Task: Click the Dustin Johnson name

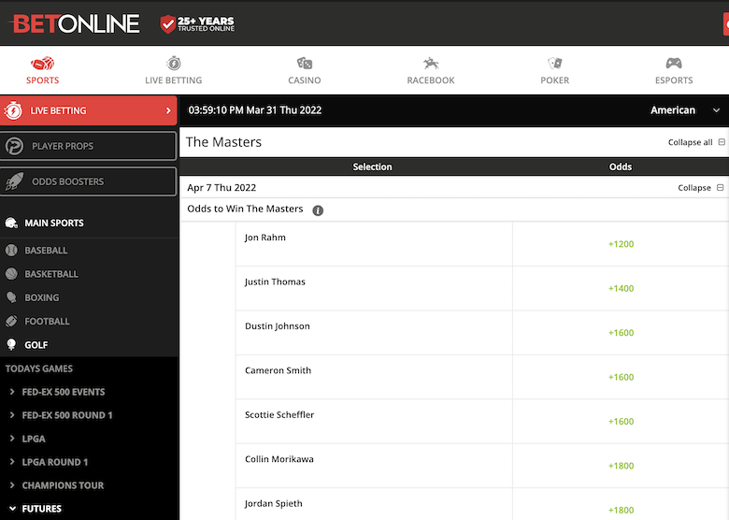Action: pos(277,326)
